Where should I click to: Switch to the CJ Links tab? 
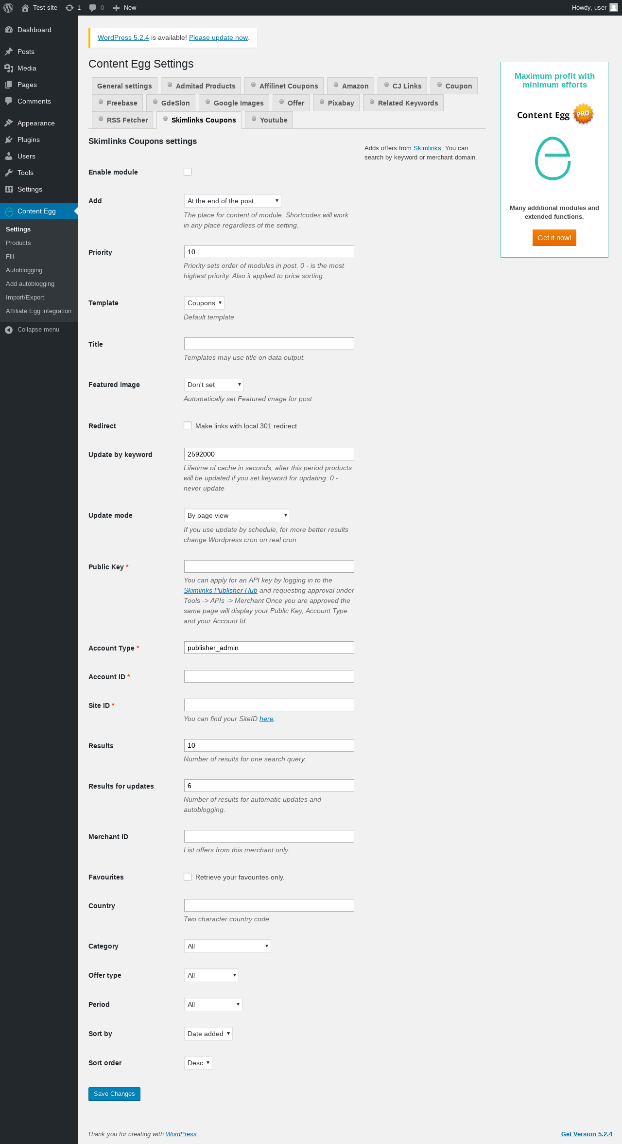coord(402,86)
